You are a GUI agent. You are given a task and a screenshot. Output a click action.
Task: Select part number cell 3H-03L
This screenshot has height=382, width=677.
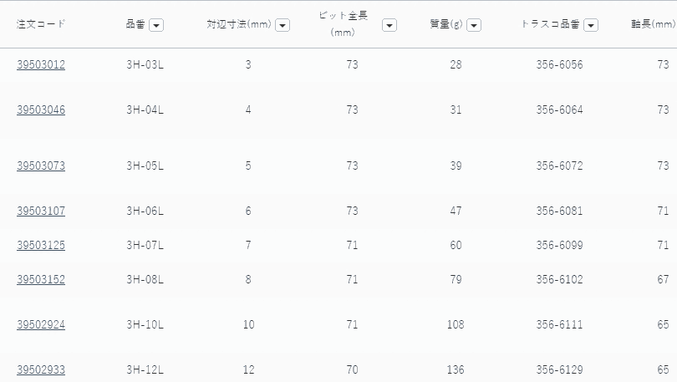coord(145,64)
